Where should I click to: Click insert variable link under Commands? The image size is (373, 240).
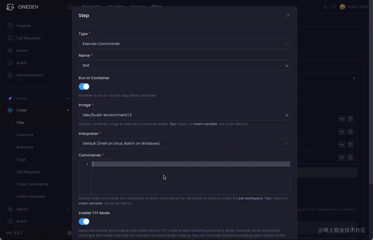tap(90, 203)
